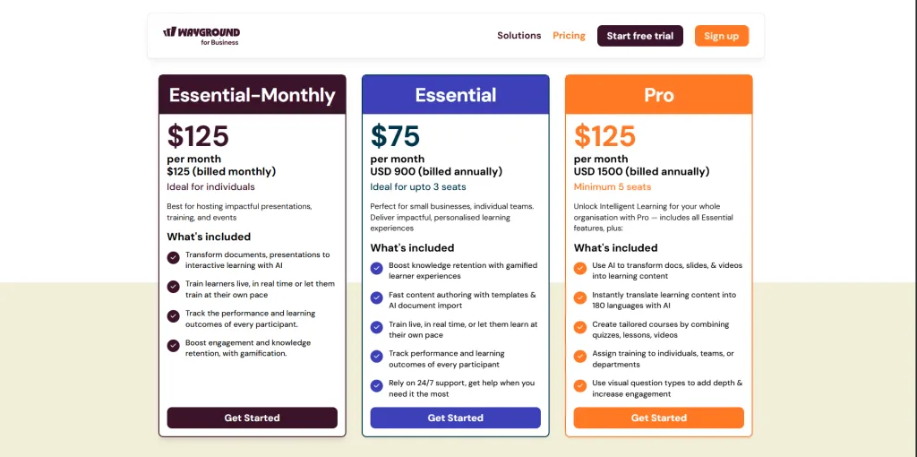
Task: Get Started with Essential-Monthly plan
Action: pyautogui.click(x=252, y=418)
